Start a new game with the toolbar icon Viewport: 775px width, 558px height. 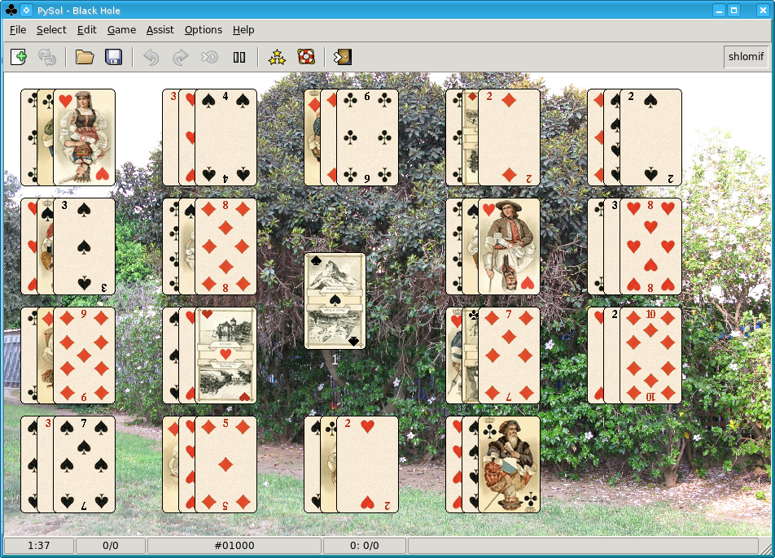coord(19,57)
